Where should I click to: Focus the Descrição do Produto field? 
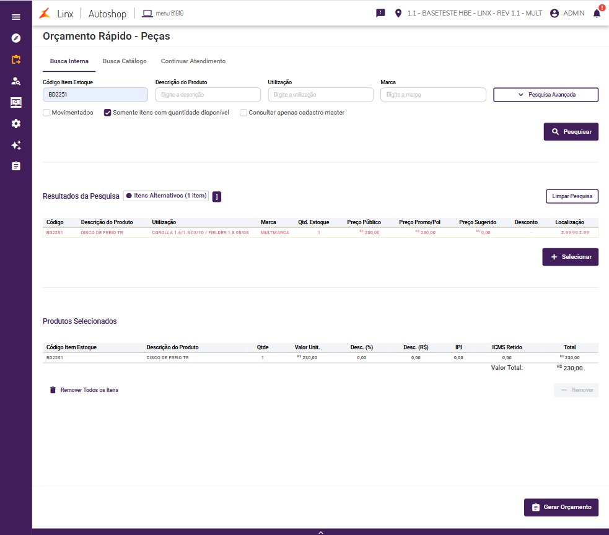pos(208,95)
